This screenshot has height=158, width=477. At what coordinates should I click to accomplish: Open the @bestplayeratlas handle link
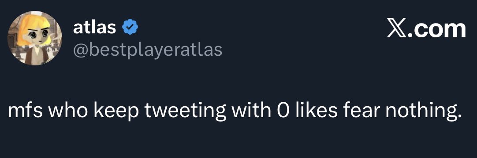(148, 50)
